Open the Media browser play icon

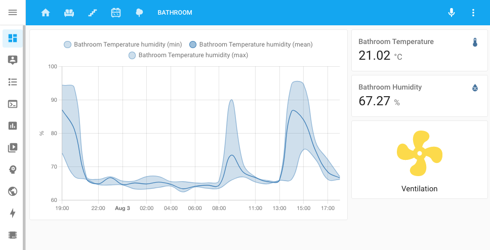[13, 148]
